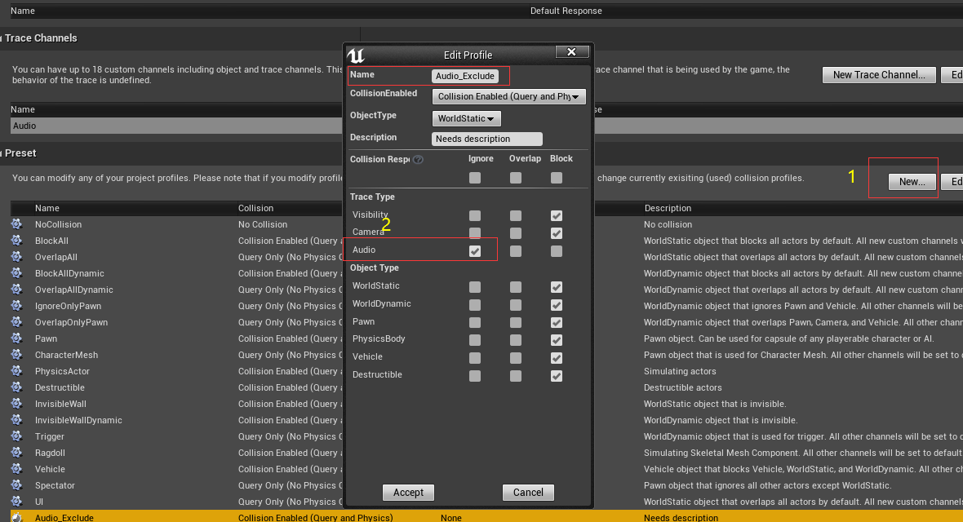
Task: Click the OverlapAll profile gear icon
Action: 16,257
